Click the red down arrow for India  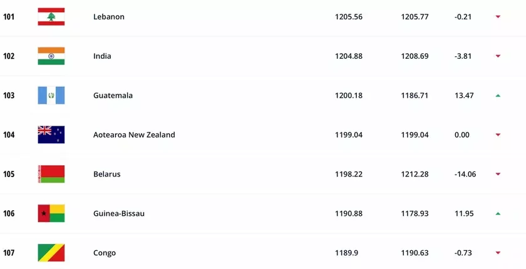pos(498,56)
